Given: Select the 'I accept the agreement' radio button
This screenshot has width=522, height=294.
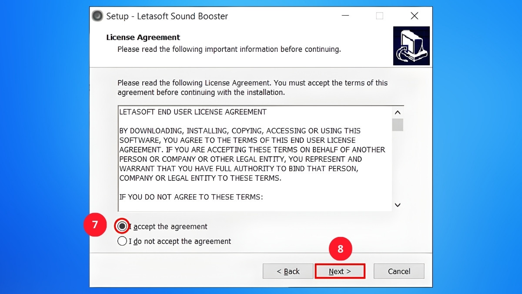Looking at the screenshot, I should (x=122, y=226).
